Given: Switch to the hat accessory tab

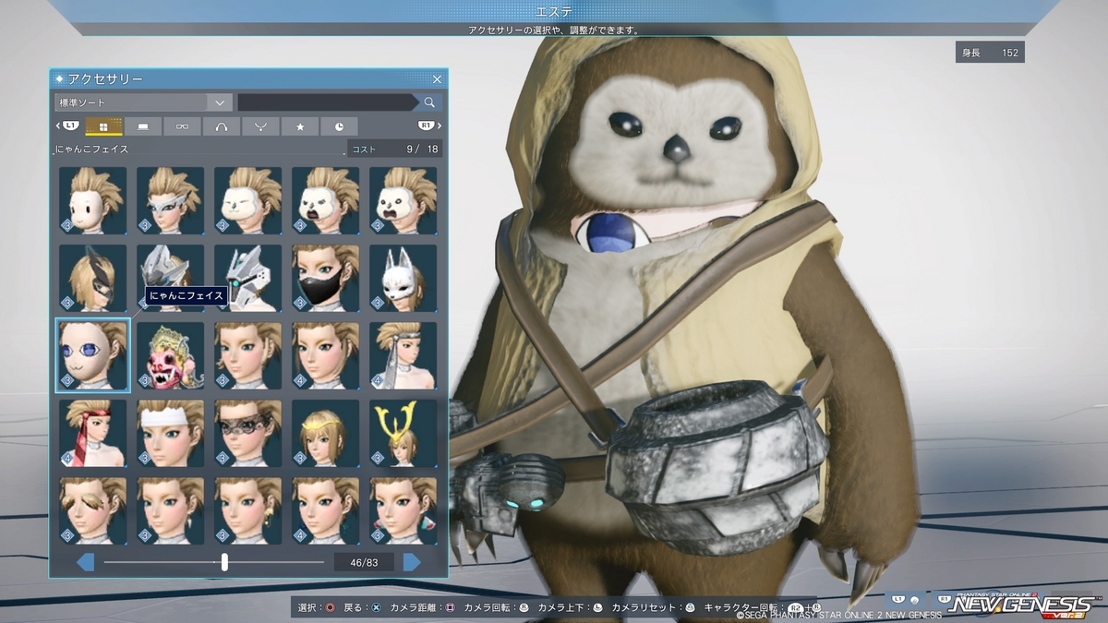Looking at the screenshot, I should coord(143,126).
